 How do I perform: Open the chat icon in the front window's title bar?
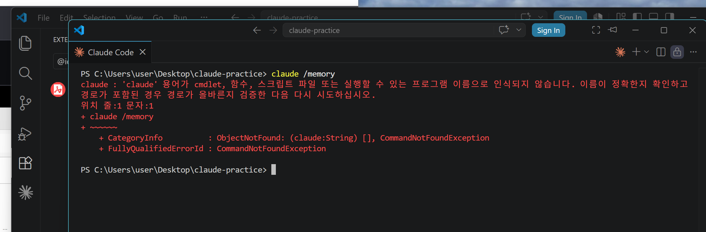(504, 30)
